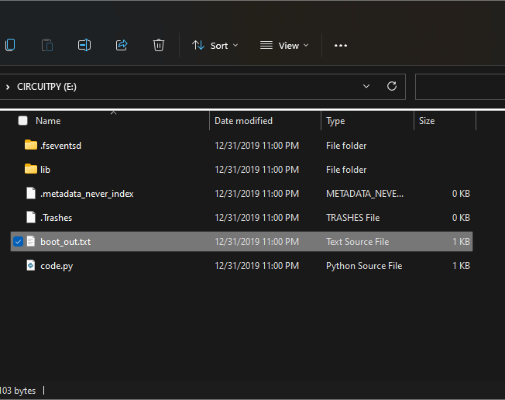Refresh the CIRCUITPY folder view

click(392, 87)
